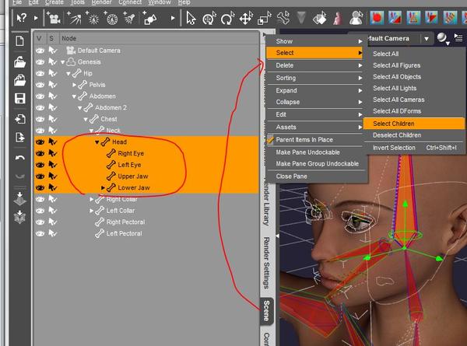Screen dimensions: 467x346
Task: Click the New File icon in sidebar
Action: click(x=19, y=40)
